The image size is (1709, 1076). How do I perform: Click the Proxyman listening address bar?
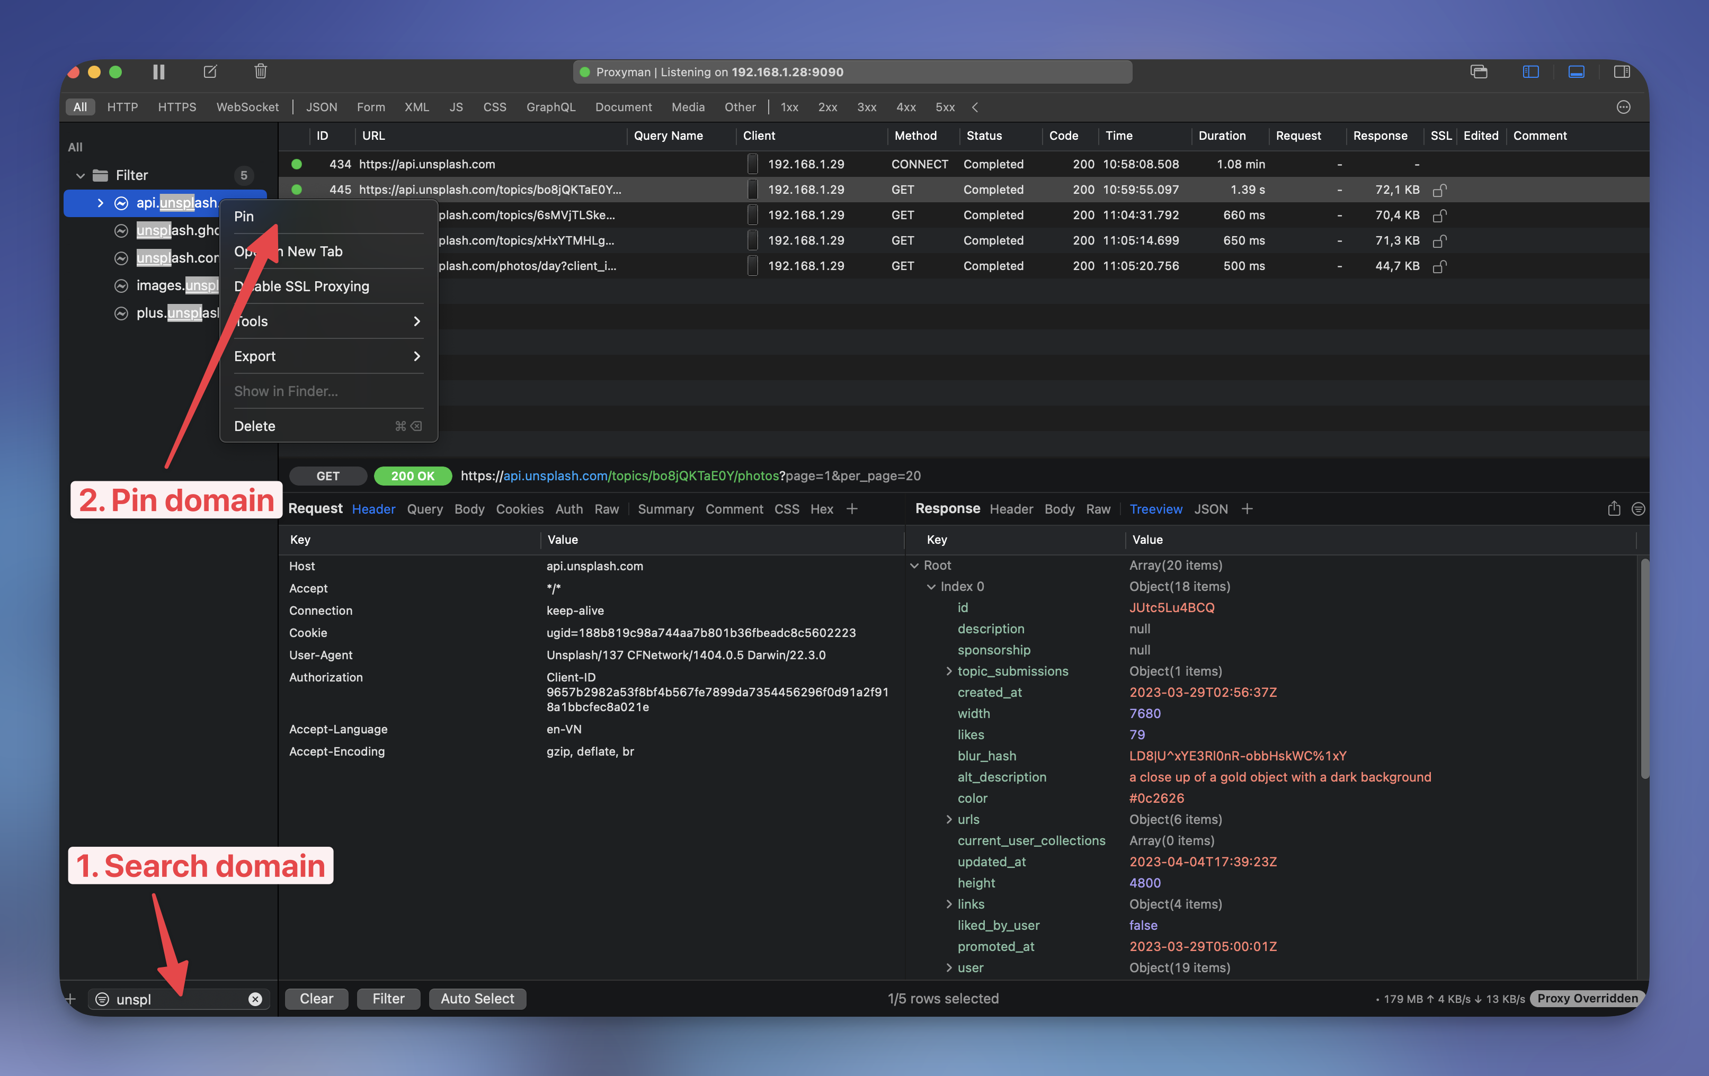click(x=852, y=71)
